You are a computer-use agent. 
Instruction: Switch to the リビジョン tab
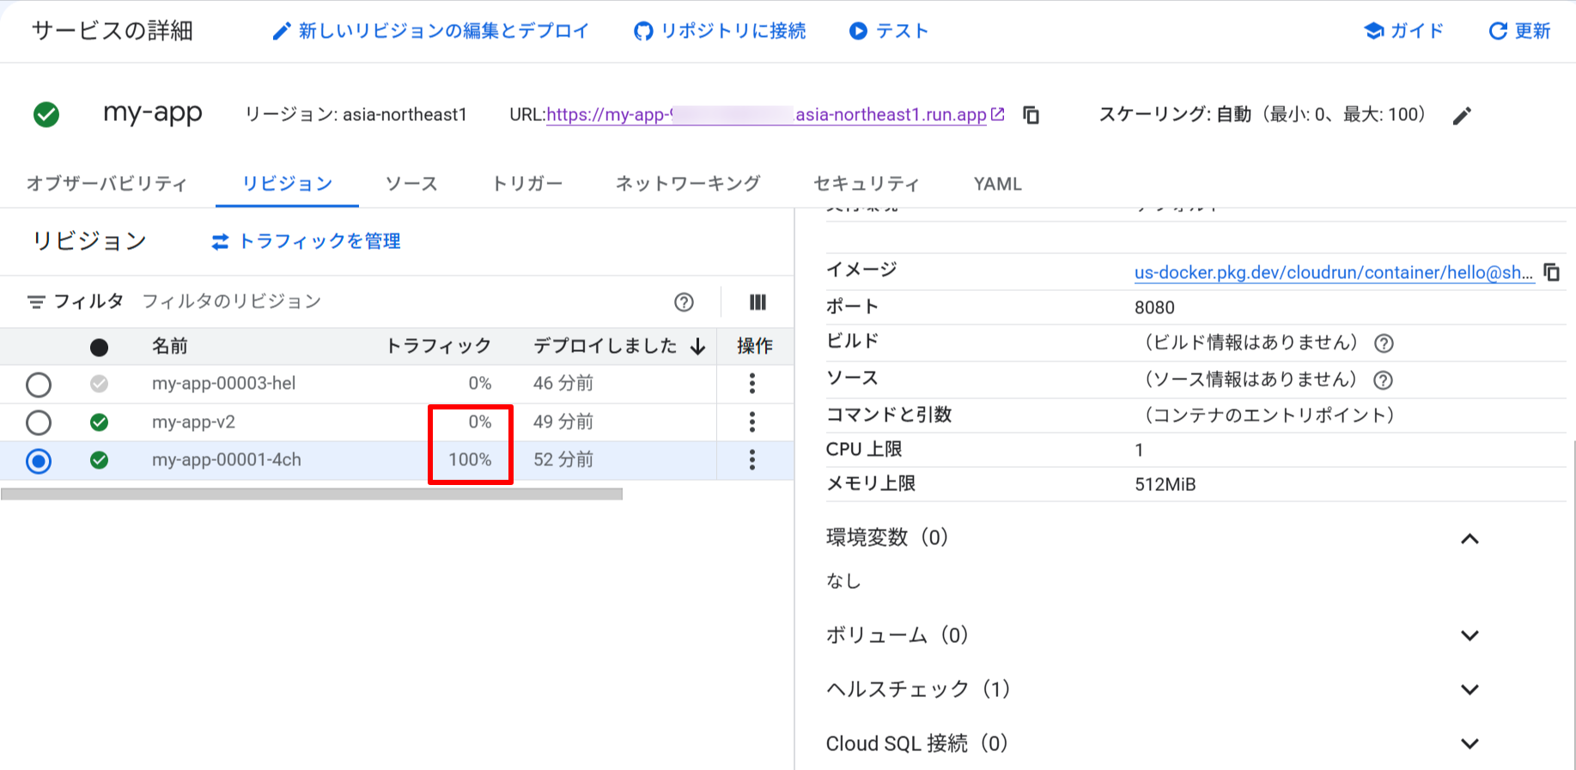click(287, 184)
